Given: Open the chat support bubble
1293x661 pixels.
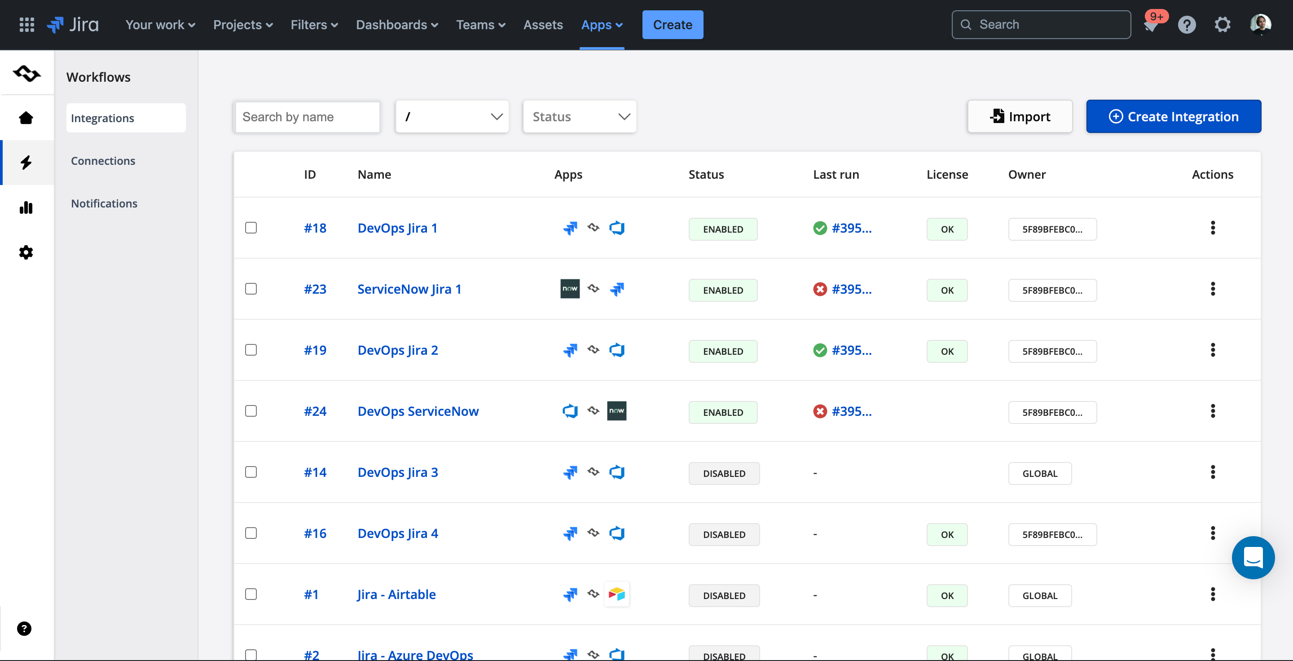Looking at the screenshot, I should click(x=1253, y=557).
